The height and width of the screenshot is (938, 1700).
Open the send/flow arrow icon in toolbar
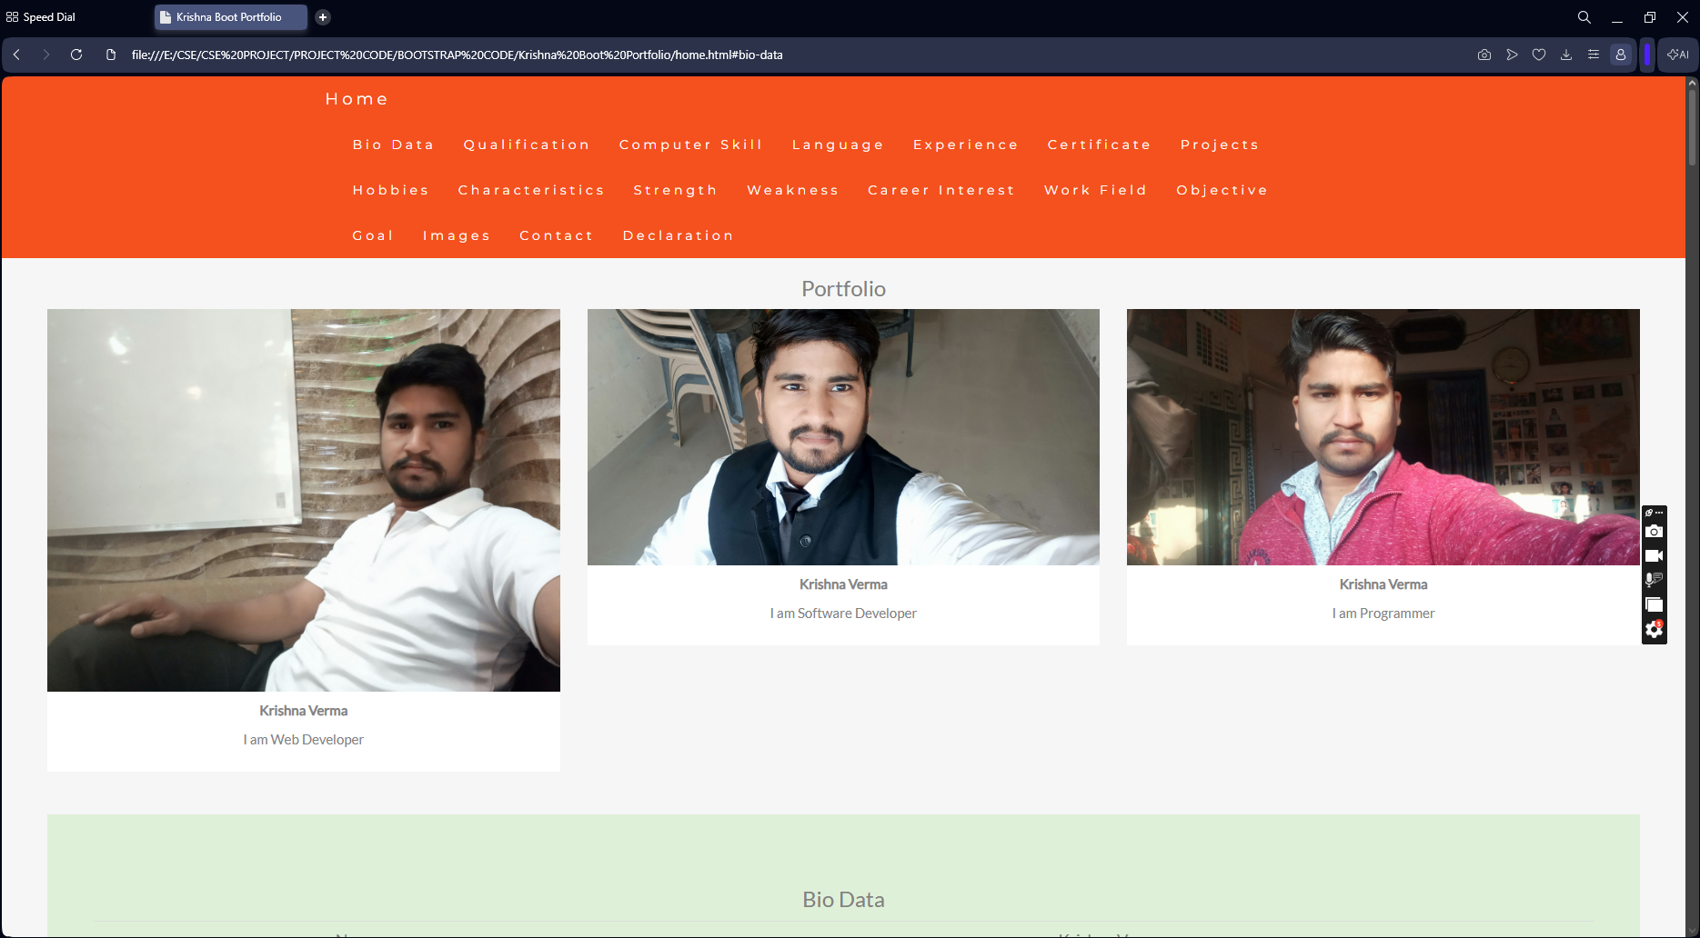(1512, 55)
